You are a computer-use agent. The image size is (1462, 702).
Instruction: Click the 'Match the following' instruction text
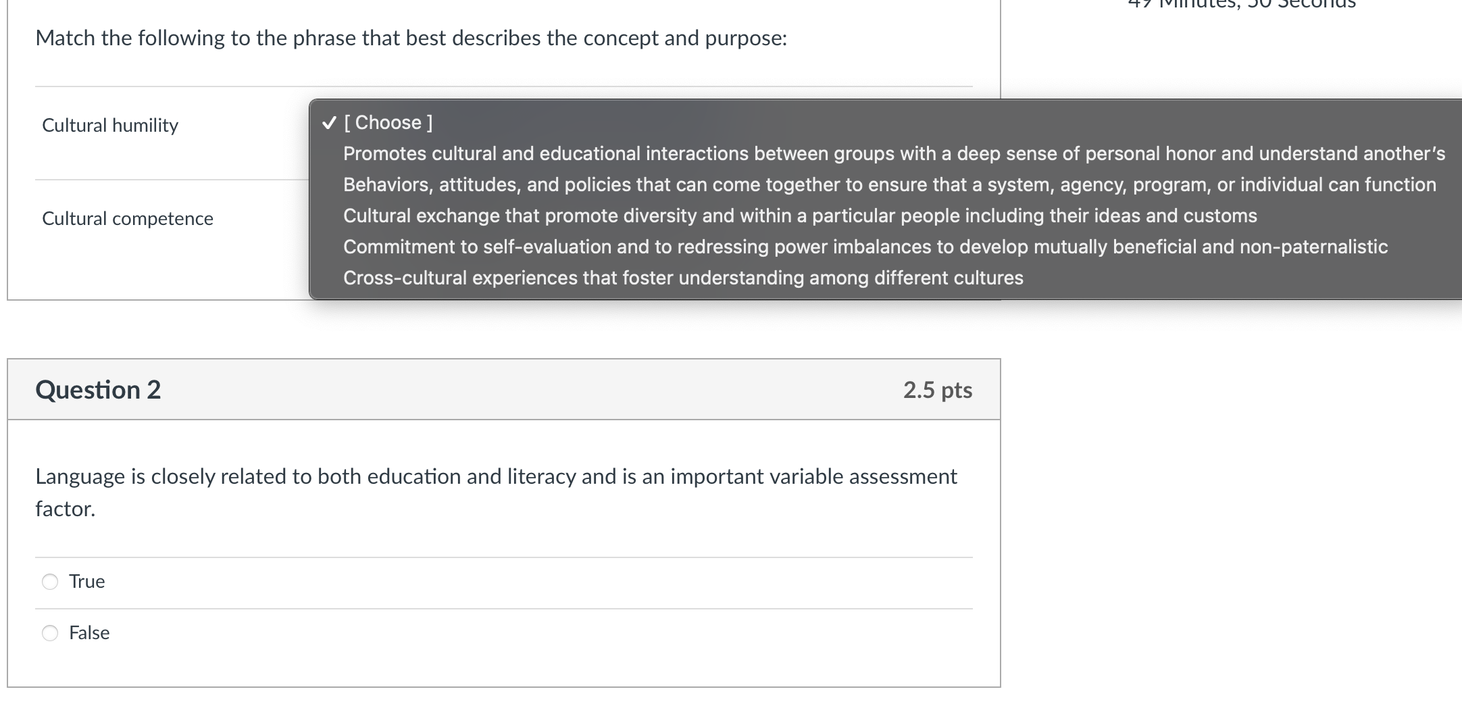[x=411, y=39]
